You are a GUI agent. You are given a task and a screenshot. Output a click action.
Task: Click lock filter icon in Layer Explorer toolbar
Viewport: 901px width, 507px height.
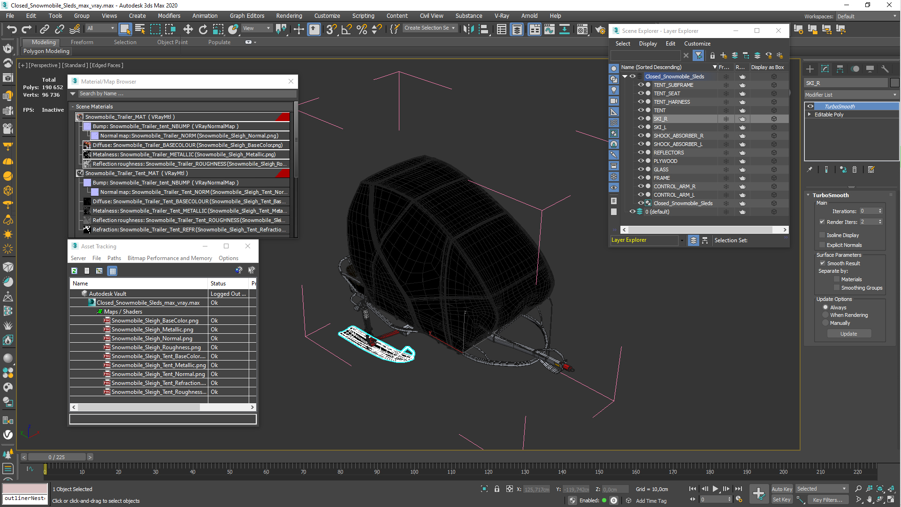[x=712, y=55]
